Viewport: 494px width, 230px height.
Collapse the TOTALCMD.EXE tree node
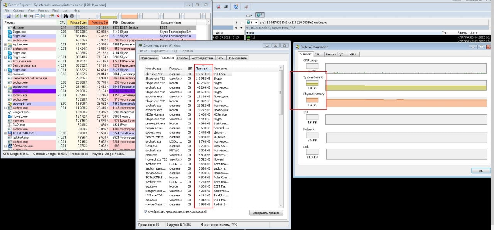tap(5, 133)
